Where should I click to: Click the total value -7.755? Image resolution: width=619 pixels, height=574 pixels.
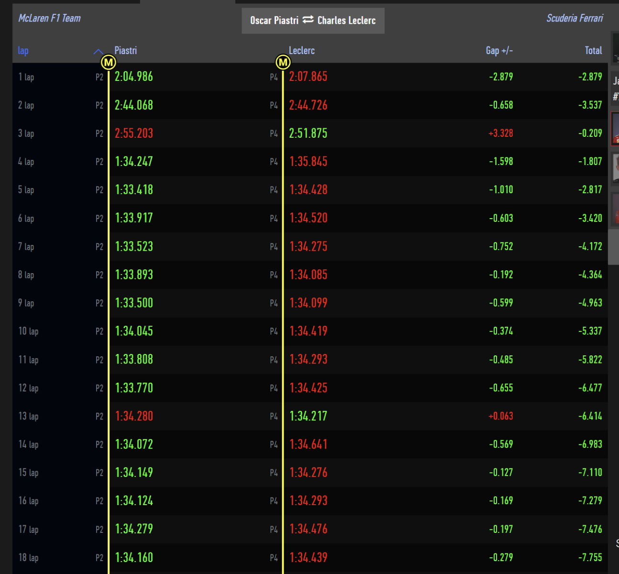pos(590,558)
